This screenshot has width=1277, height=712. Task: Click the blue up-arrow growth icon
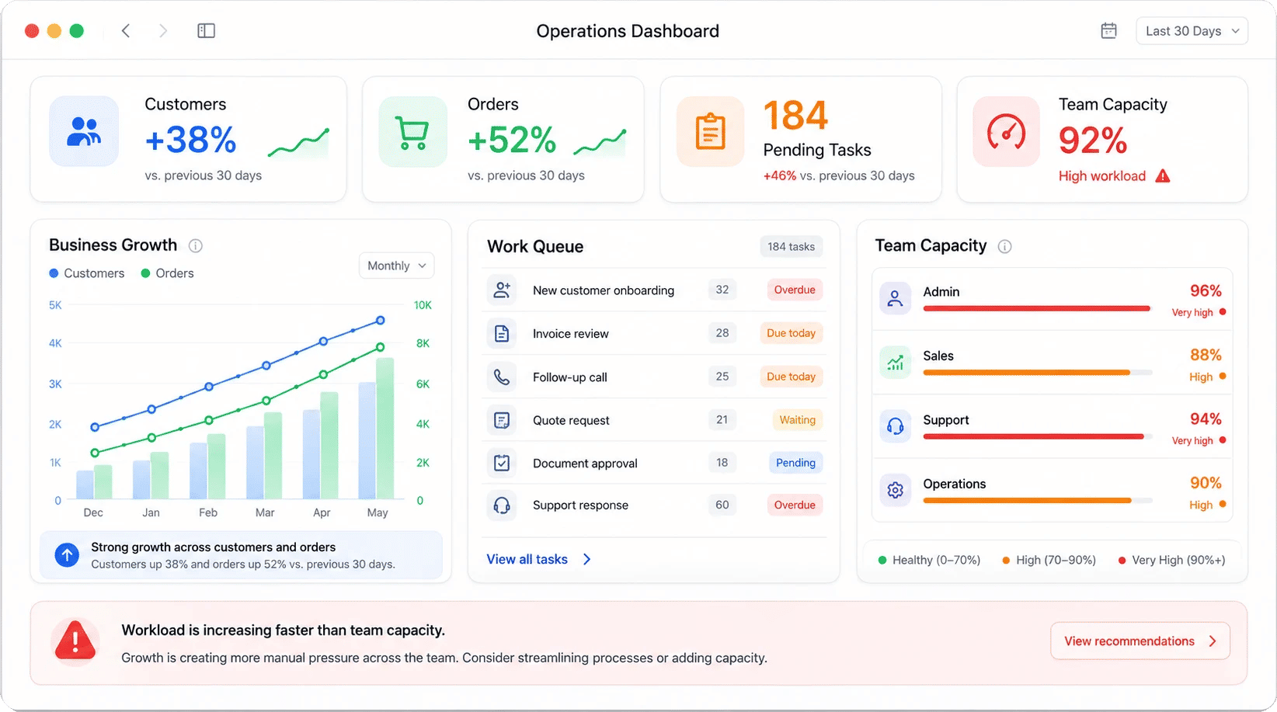point(67,554)
